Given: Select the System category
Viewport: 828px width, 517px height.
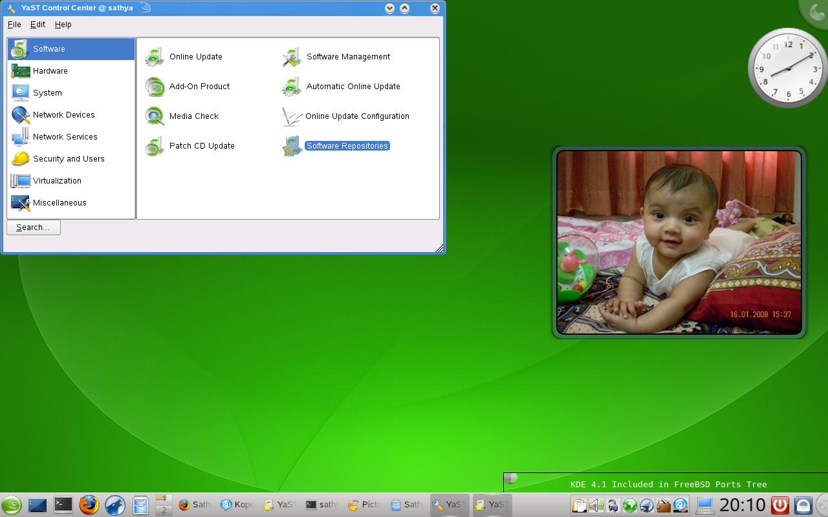Looking at the screenshot, I should 71,93.
